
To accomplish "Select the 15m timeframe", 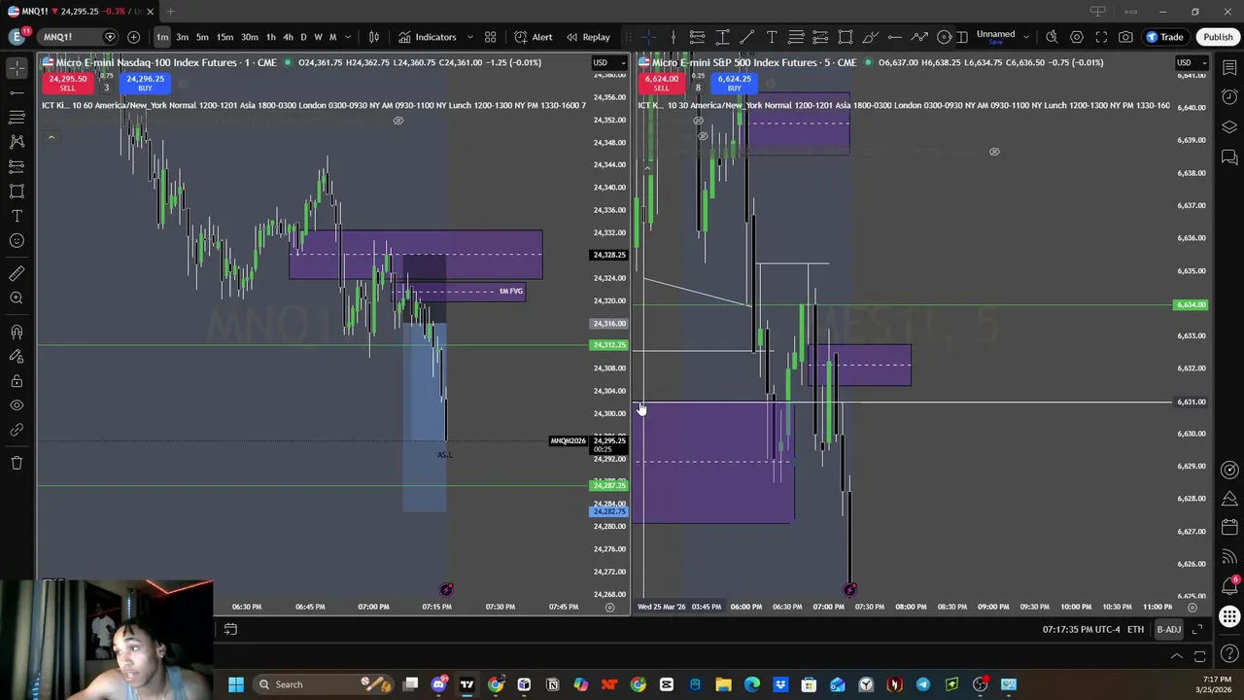I will point(225,37).
